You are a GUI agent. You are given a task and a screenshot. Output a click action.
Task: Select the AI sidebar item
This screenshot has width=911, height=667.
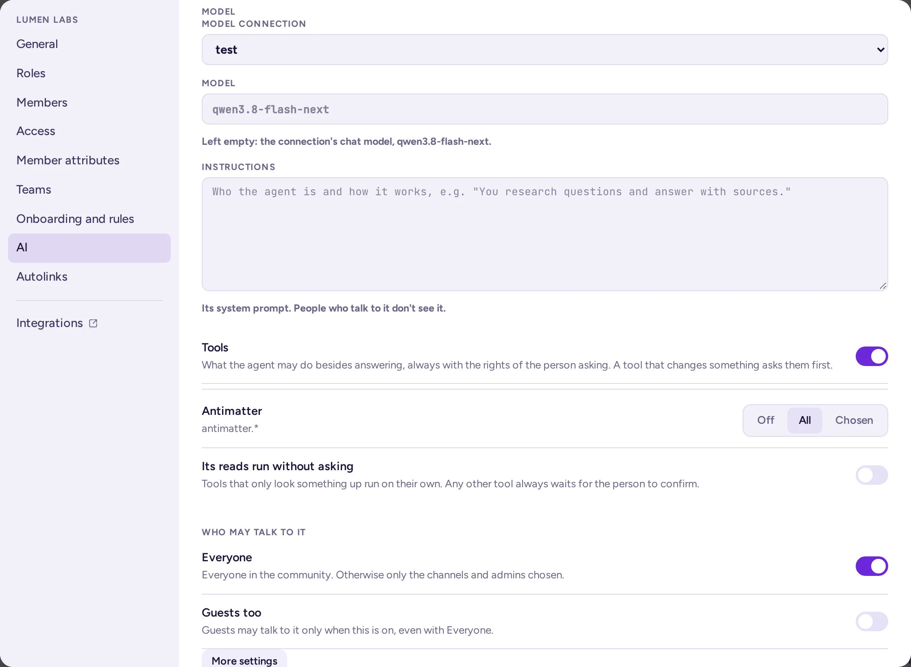click(x=89, y=248)
